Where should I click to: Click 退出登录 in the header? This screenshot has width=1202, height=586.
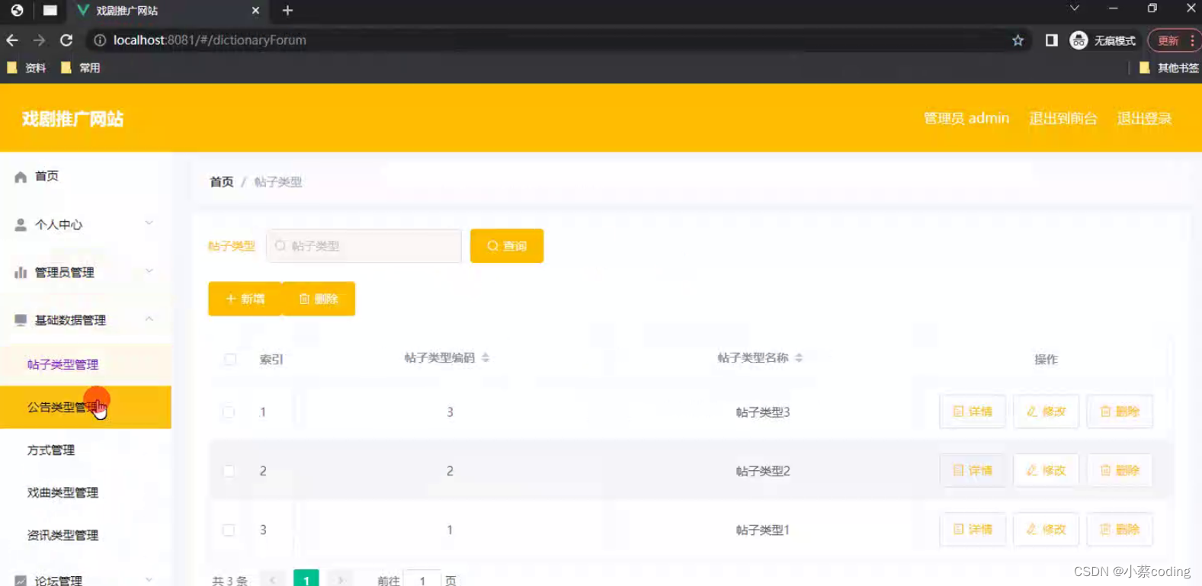[1144, 118]
